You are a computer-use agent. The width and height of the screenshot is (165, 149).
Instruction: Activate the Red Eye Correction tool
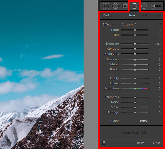125,6
